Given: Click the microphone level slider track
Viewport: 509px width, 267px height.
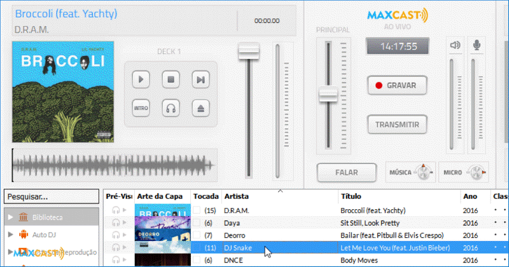Looking at the screenshot, I should (x=473, y=104).
